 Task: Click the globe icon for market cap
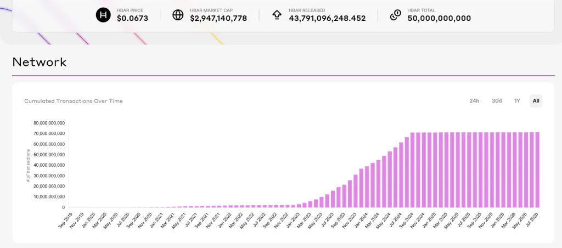178,15
